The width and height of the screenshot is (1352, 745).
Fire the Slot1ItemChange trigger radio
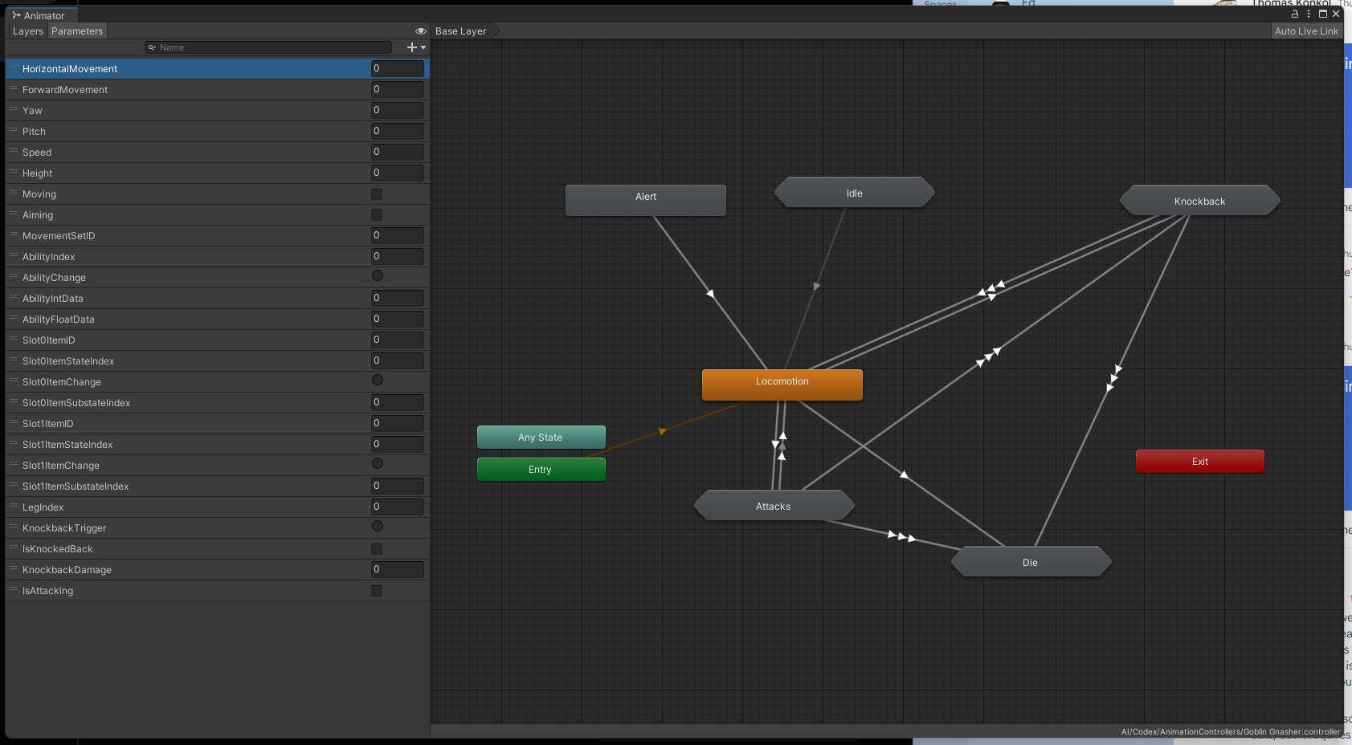(378, 463)
